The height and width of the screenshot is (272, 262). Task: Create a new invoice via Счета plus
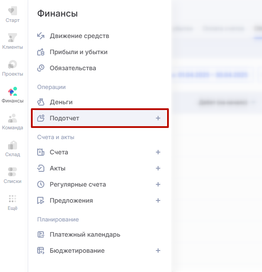[158, 152]
